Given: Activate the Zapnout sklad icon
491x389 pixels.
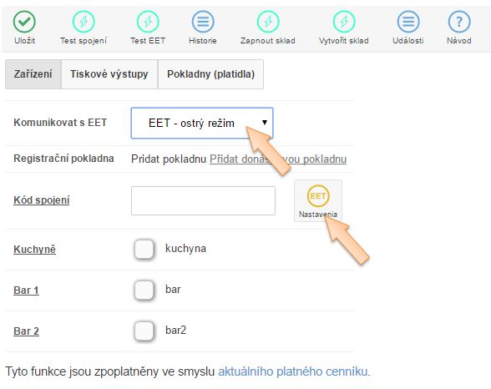Looking at the screenshot, I should [268, 22].
